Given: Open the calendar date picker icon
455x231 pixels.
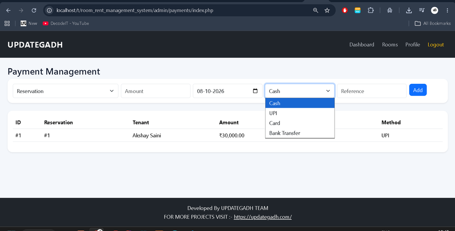Looking at the screenshot, I should (255, 91).
